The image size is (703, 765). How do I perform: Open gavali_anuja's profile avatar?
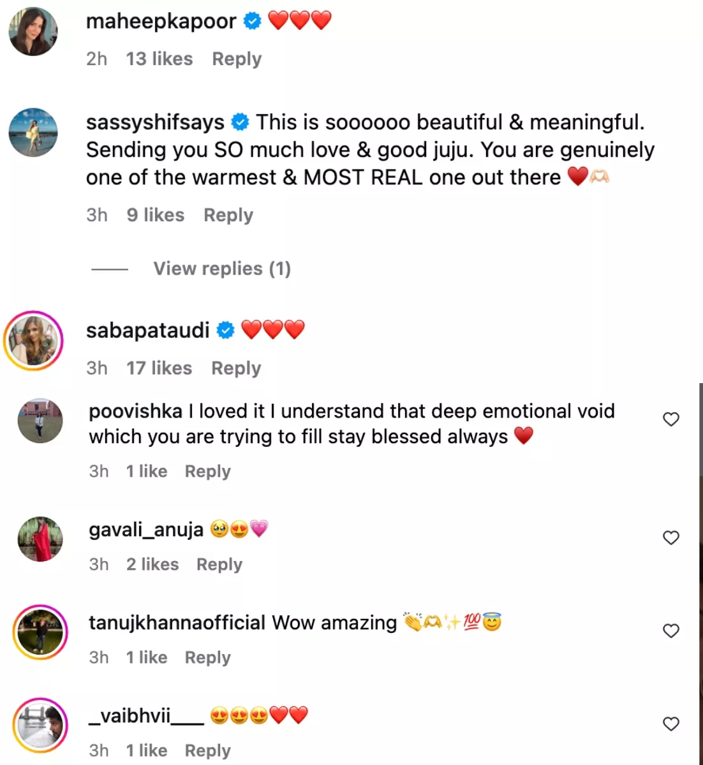[x=40, y=539]
